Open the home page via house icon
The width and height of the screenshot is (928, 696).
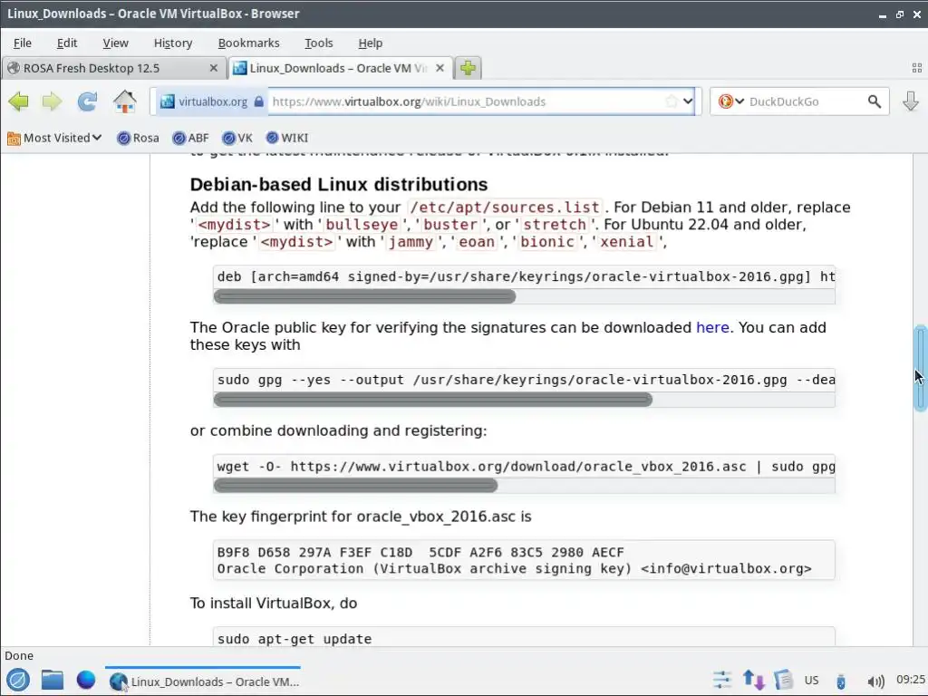tap(125, 101)
